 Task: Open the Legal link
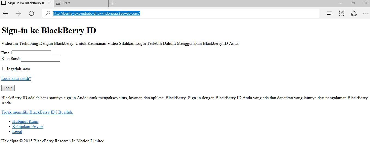[x=17, y=131]
